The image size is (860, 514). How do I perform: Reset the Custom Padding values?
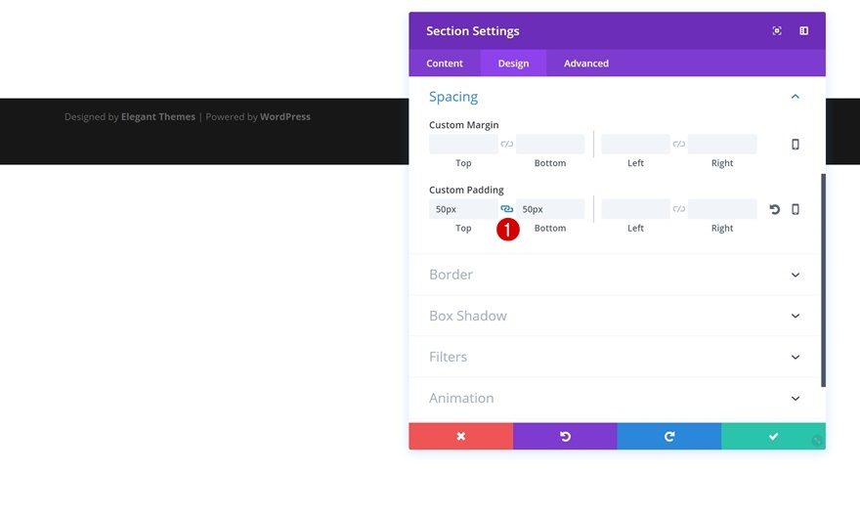tap(775, 209)
